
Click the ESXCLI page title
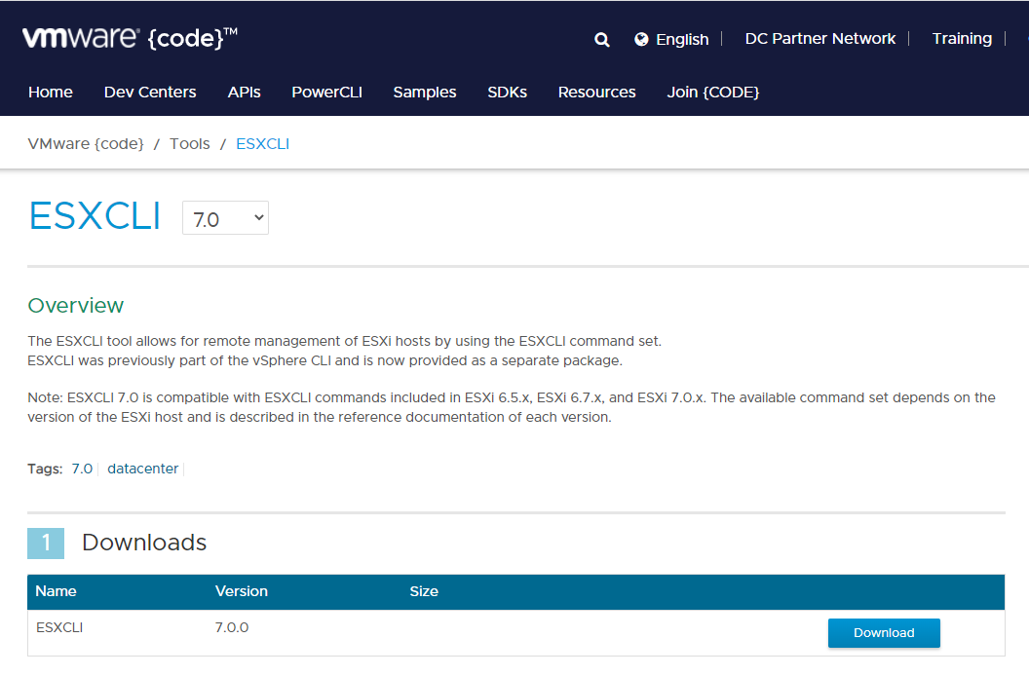click(95, 215)
